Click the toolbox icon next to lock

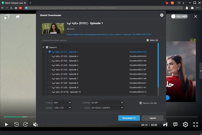(x=192, y=8)
